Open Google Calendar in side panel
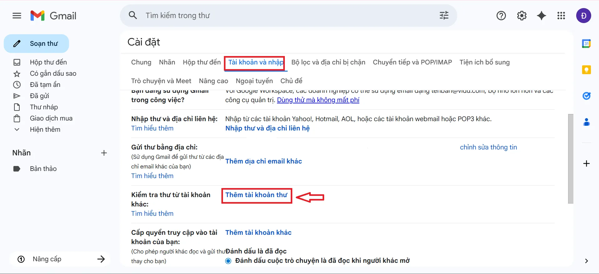The width and height of the screenshot is (599, 274). point(586,44)
